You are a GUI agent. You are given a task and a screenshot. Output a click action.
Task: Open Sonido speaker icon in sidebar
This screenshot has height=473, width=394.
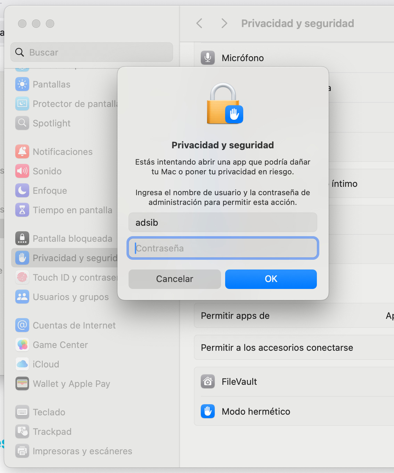tap(22, 171)
